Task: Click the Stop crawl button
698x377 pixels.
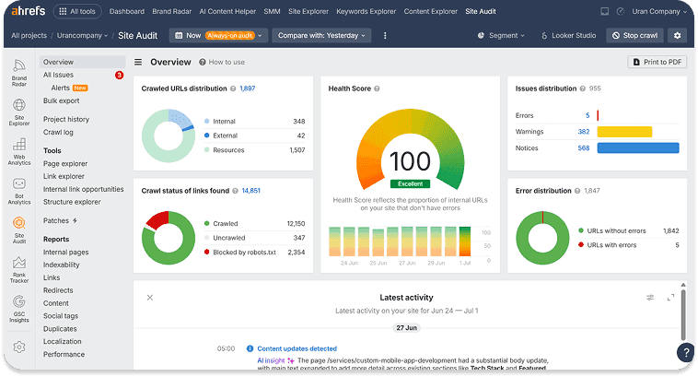Action: tap(634, 35)
